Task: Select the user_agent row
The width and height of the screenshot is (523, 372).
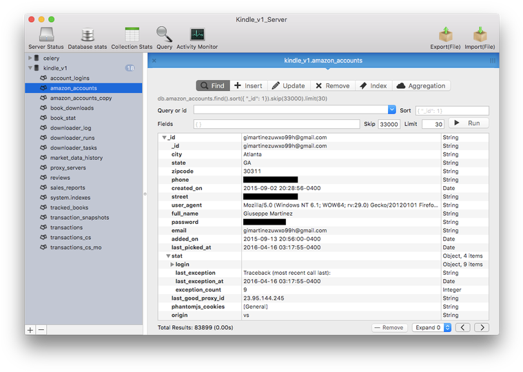Action: click(x=323, y=205)
